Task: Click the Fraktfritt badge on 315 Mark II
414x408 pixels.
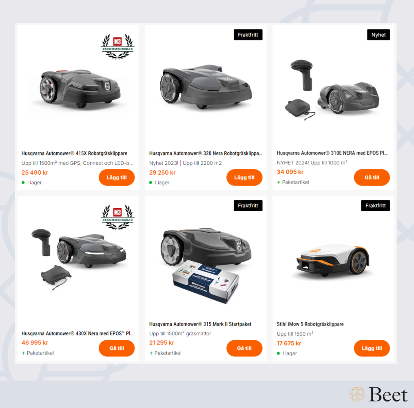Action: pos(248,206)
